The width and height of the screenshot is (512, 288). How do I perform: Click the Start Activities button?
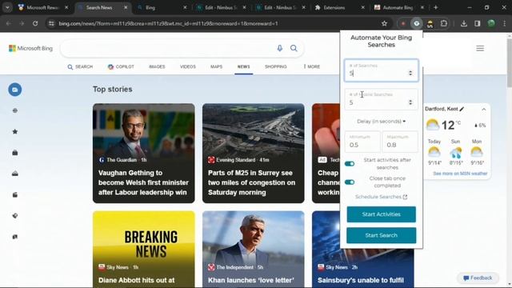click(381, 214)
